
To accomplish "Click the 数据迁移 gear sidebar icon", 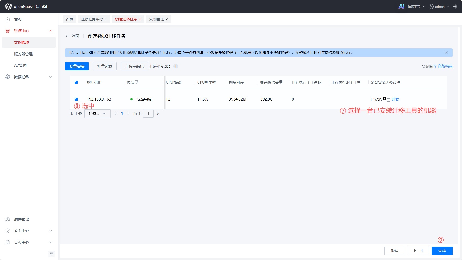I will (x=8, y=77).
